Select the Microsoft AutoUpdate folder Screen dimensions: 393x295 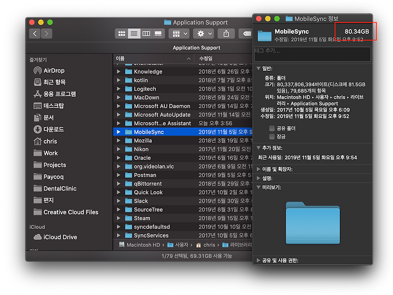click(x=183, y=115)
